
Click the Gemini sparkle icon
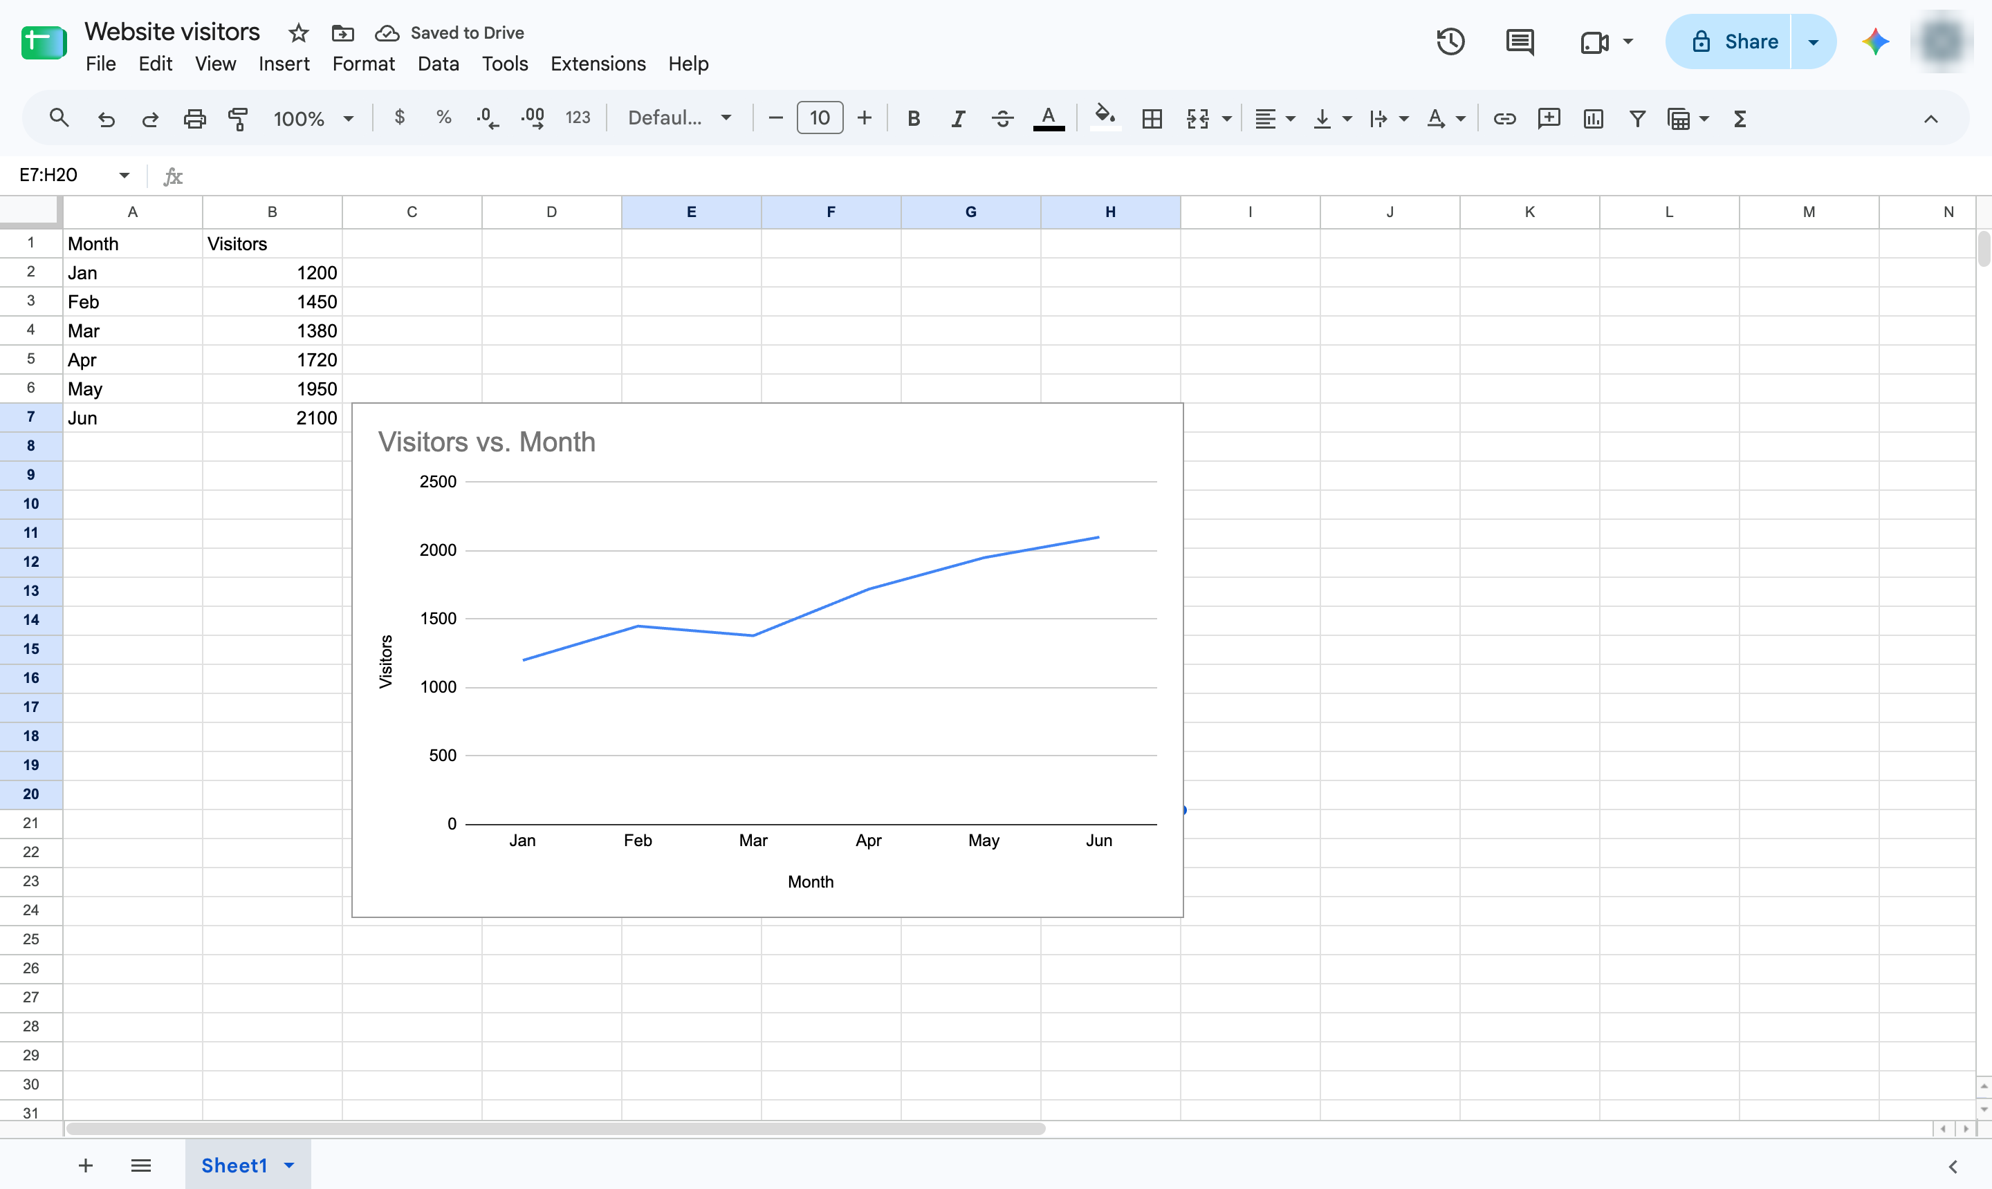pyautogui.click(x=1875, y=41)
